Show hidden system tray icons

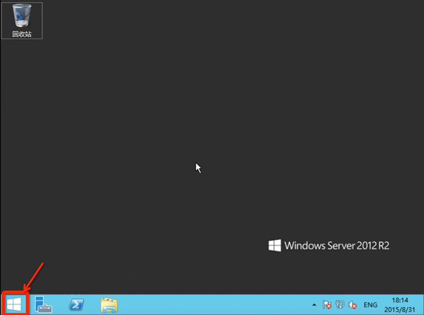[x=314, y=305]
